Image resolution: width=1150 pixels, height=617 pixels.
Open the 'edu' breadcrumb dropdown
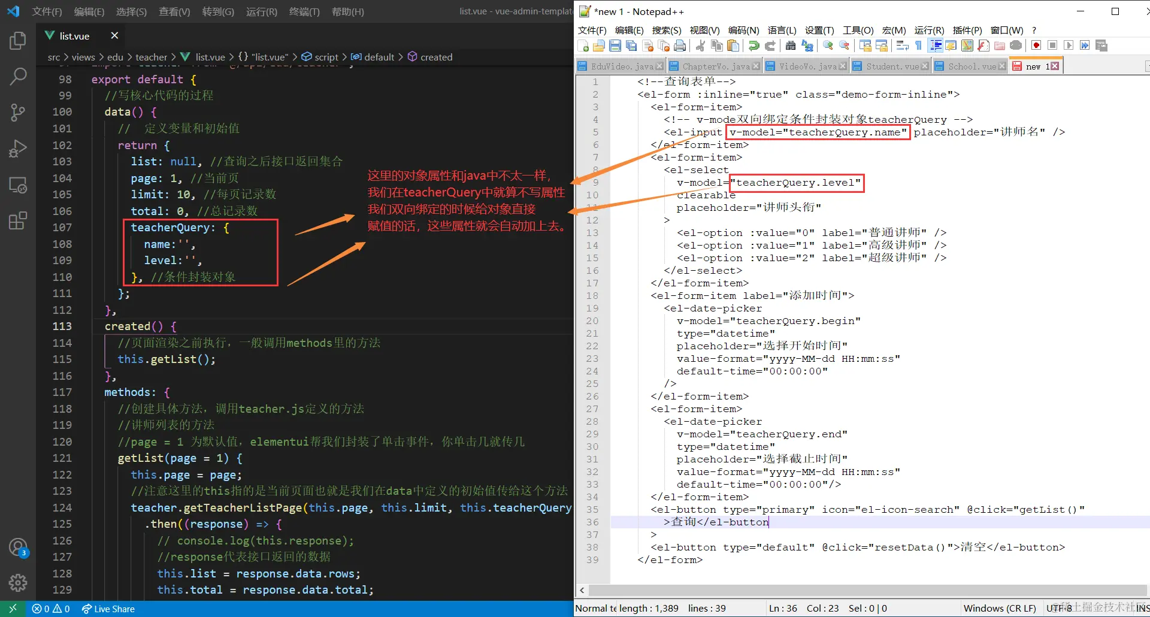[115, 57]
